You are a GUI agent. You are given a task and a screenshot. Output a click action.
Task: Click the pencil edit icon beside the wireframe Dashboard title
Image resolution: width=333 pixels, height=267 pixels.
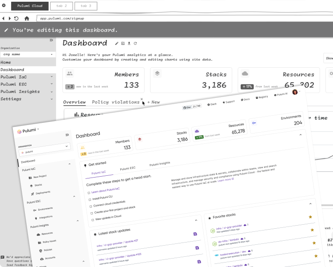click(117, 44)
